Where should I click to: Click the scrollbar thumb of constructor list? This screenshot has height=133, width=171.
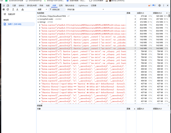169,16
